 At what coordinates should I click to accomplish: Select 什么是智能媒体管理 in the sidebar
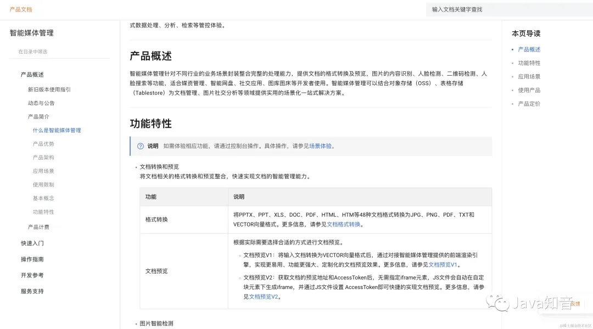tap(57, 130)
